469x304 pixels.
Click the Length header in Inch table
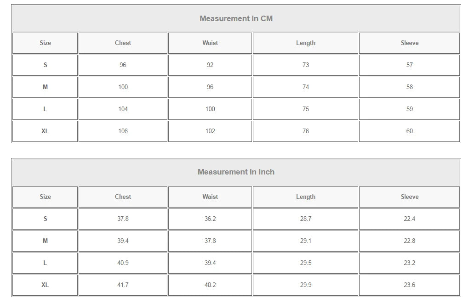(305, 197)
